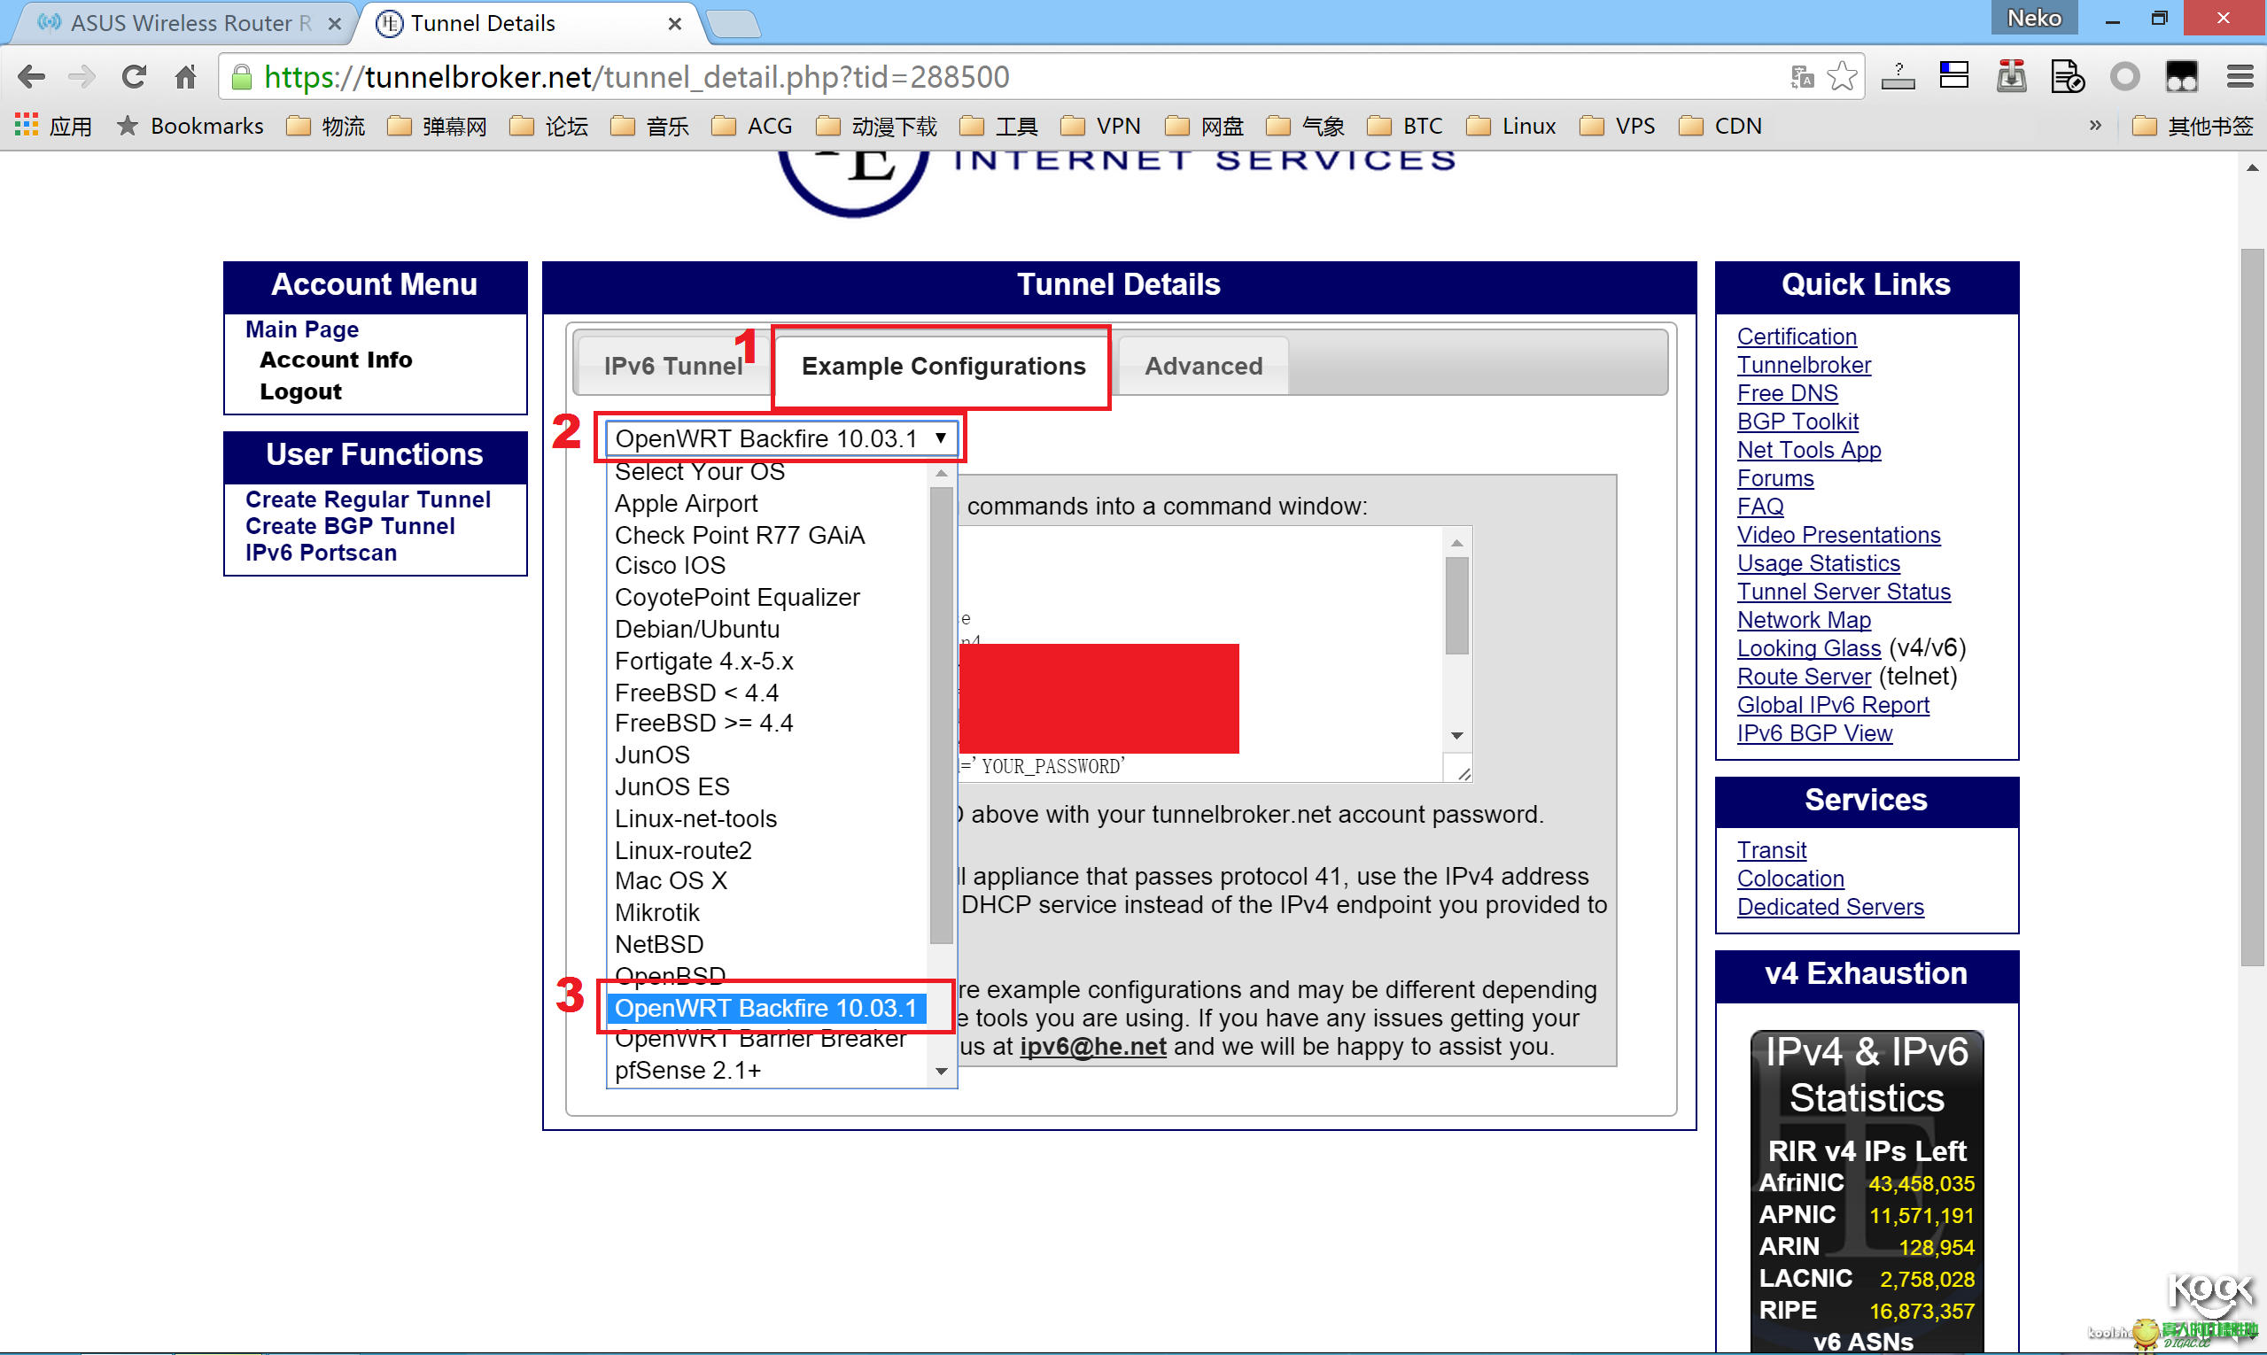Screen dimensions: 2267x1355
Task: Select Mac OS X in the OS list
Action: tap(671, 881)
